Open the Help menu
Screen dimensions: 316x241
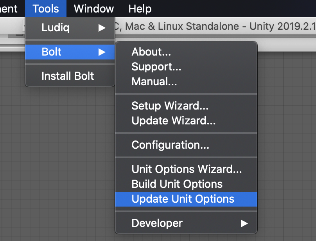point(140,8)
